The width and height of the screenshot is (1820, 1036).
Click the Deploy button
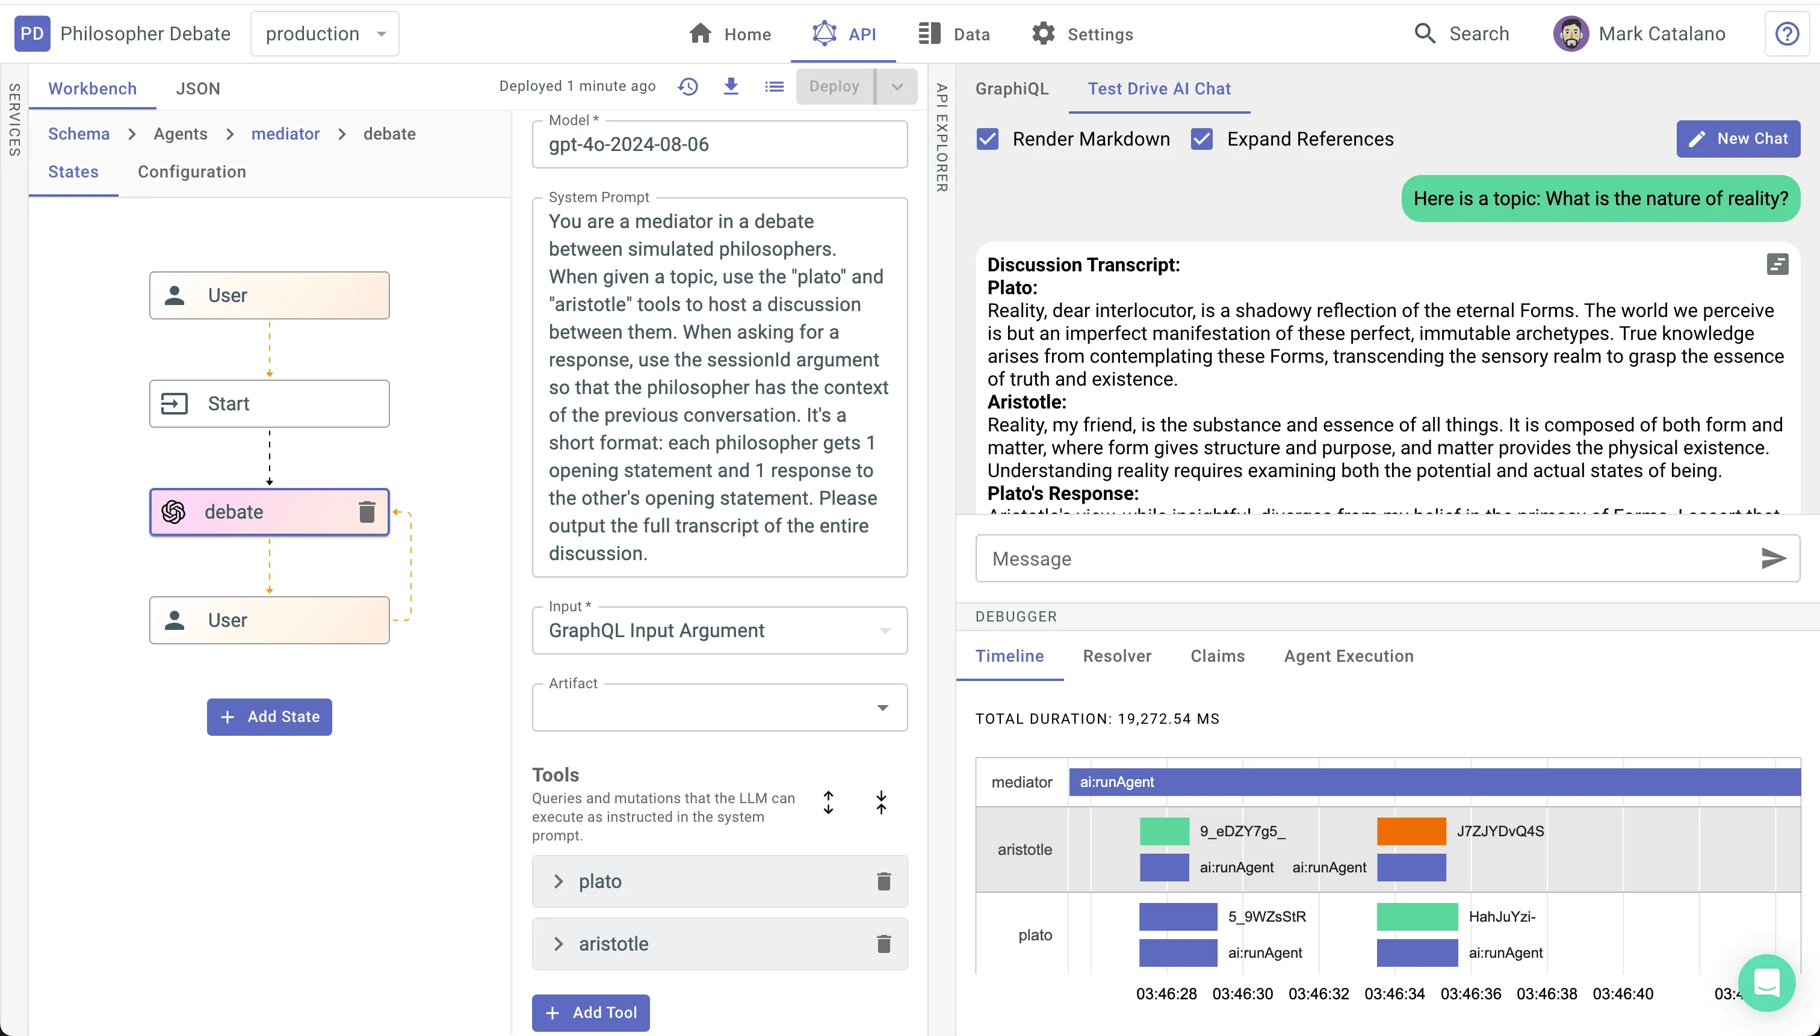pos(834,87)
